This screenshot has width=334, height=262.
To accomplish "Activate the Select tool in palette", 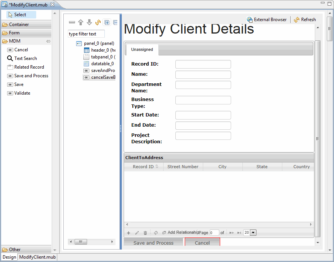I will click(x=21, y=15).
